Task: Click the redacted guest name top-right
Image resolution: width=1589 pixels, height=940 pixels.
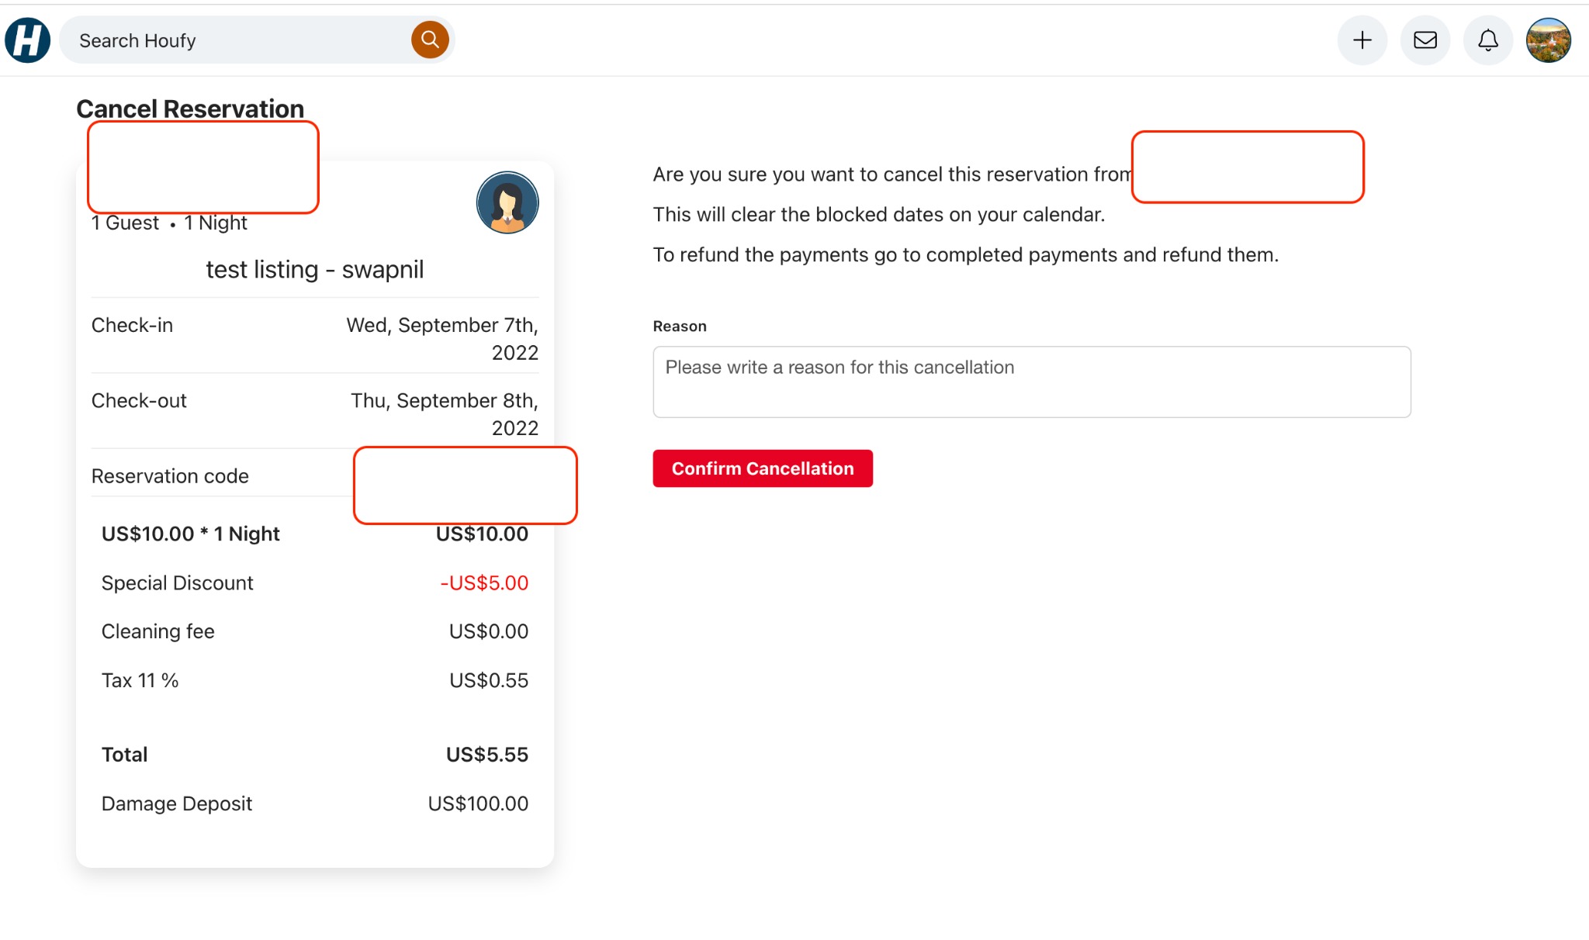Action: 1247,166
